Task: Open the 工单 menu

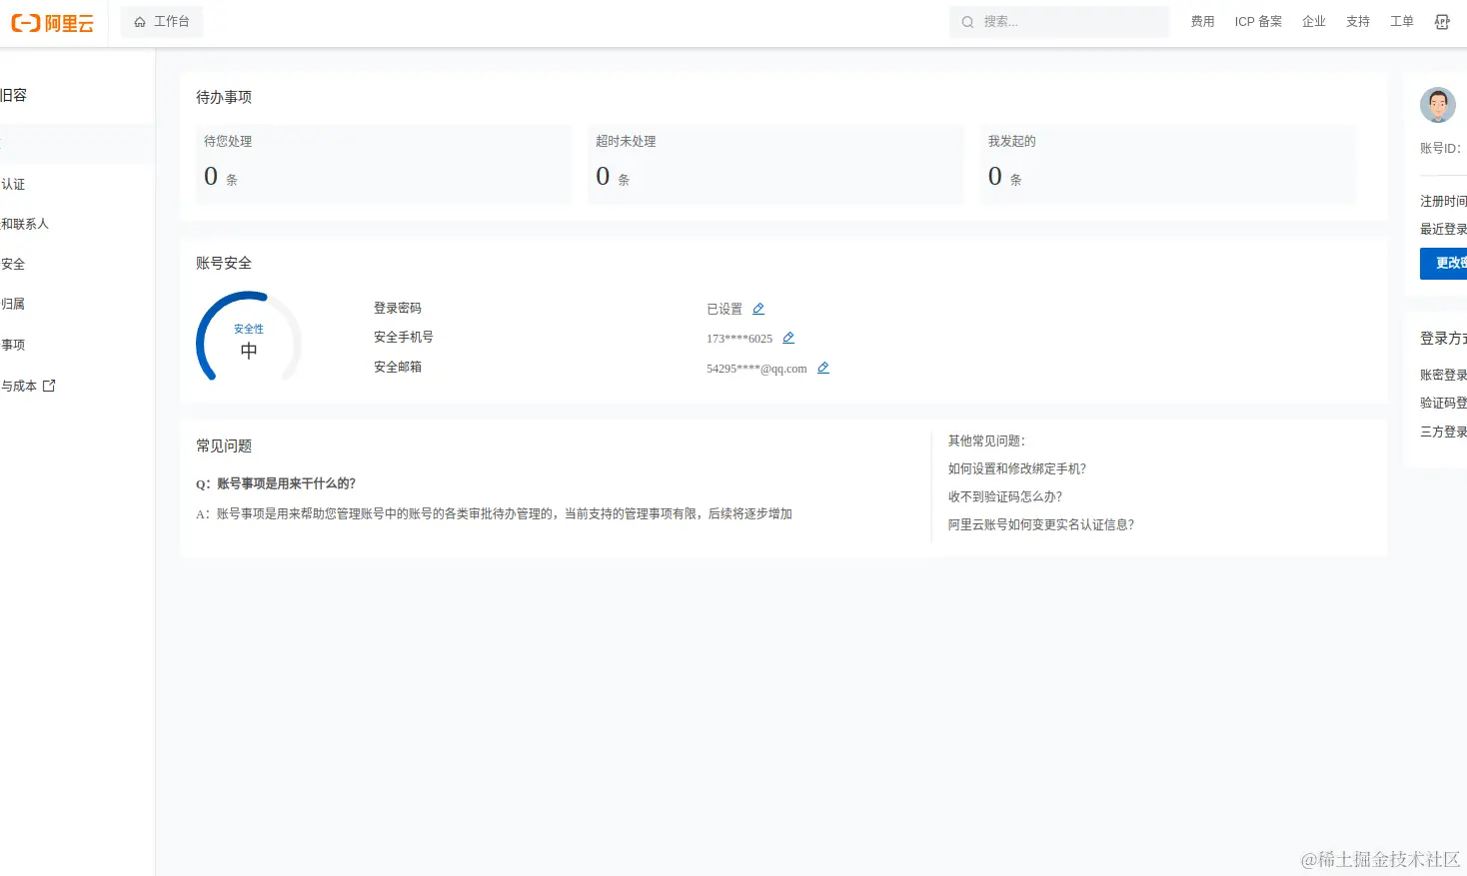Action: [x=1402, y=22]
